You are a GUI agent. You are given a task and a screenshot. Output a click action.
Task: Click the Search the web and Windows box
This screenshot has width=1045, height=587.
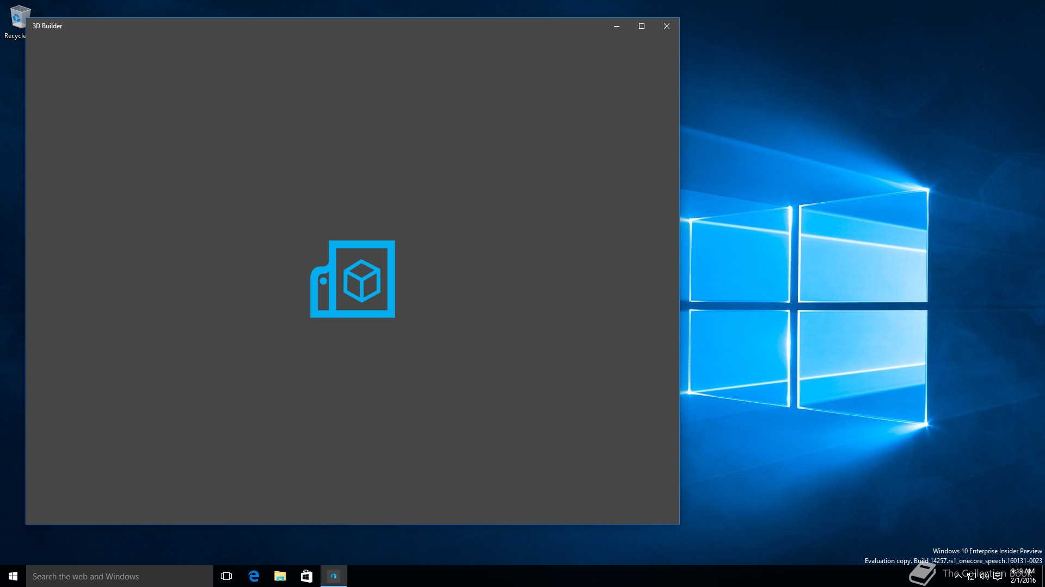point(120,576)
